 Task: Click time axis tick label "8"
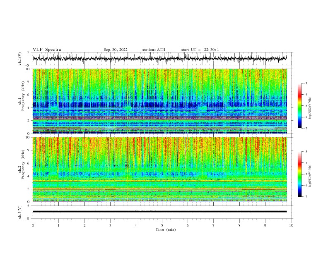click(x=239, y=225)
